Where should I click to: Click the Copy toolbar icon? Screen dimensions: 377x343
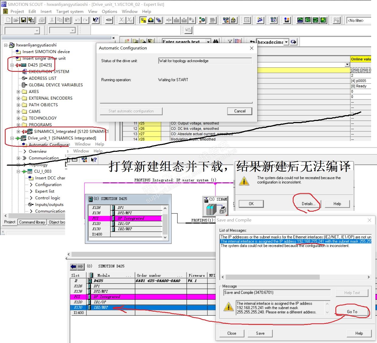[60, 20]
